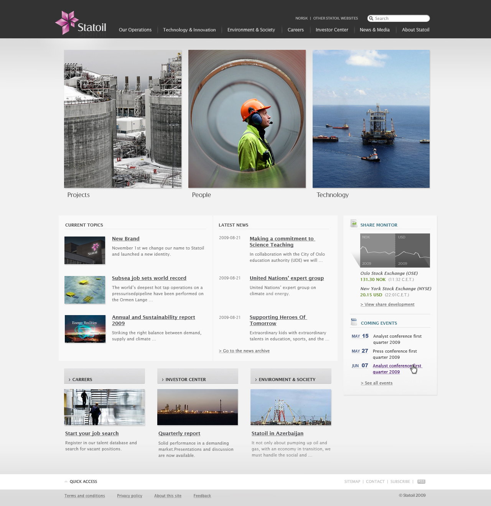This screenshot has height=506, width=491.
Task: Click the New Brand building thumbnail
Action: click(x=85, y=250)
